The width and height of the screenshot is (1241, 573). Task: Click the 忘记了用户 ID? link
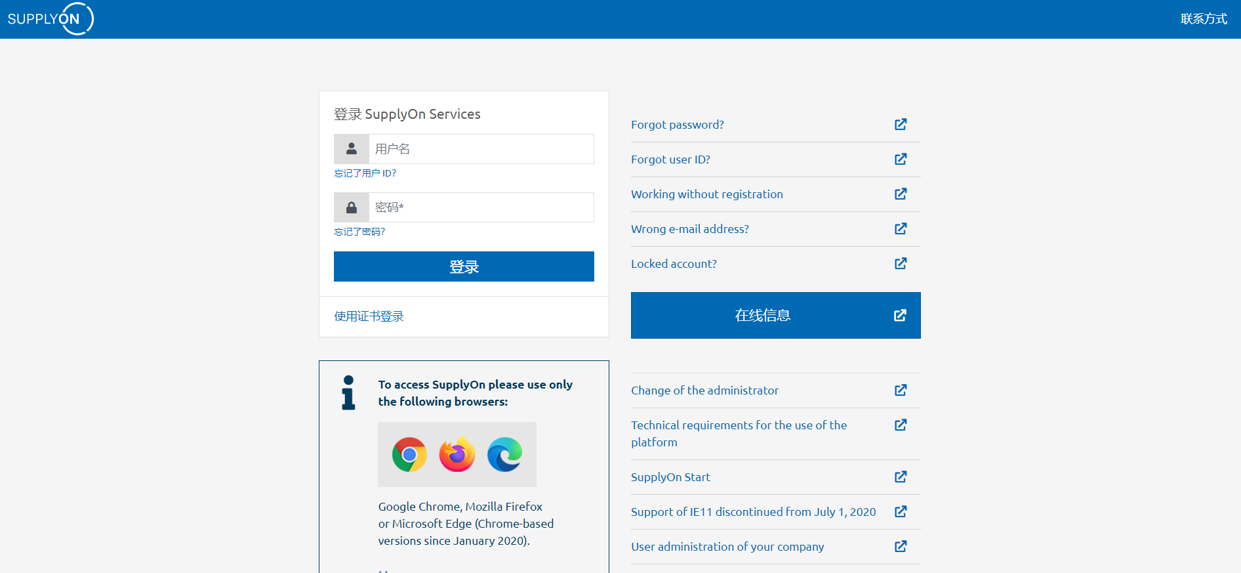pos(365,173)
